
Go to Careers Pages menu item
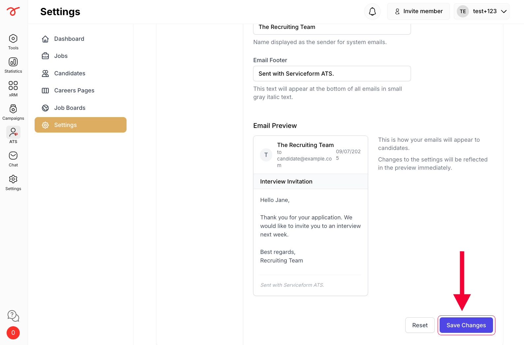tap(80, 90)
